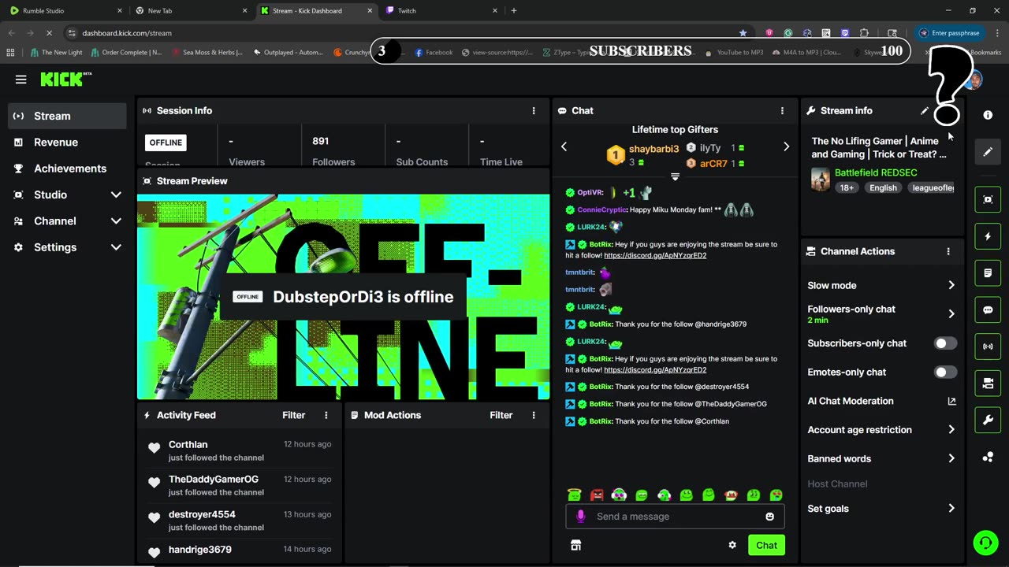Click the Kick logo
The height and width of the screenshot is (567, 1009).
click(66, 79)
